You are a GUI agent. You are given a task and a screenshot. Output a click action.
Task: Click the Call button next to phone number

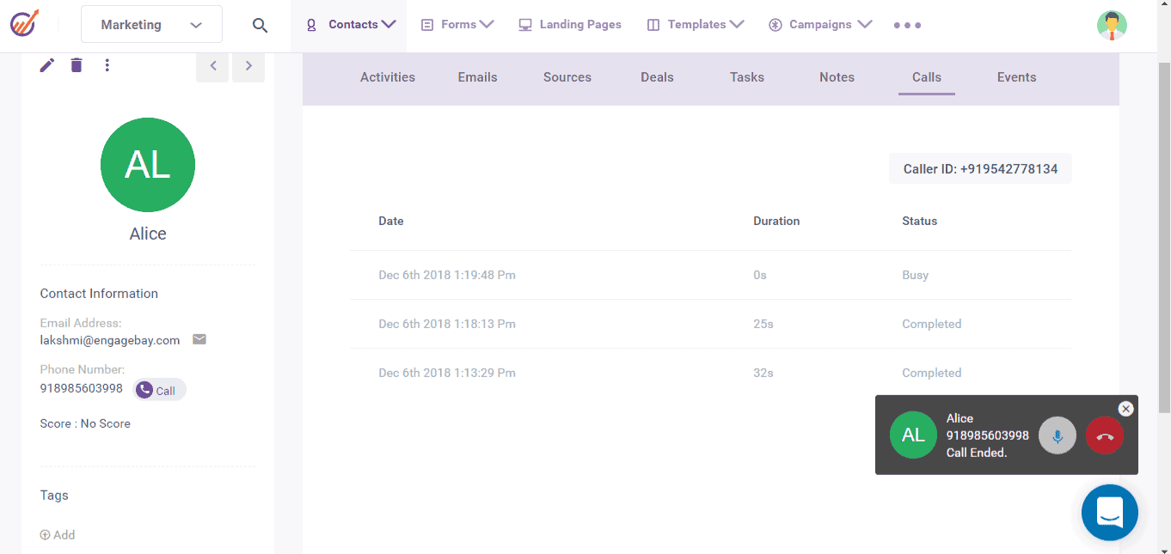pyautogui.click(x=159, y=389)
